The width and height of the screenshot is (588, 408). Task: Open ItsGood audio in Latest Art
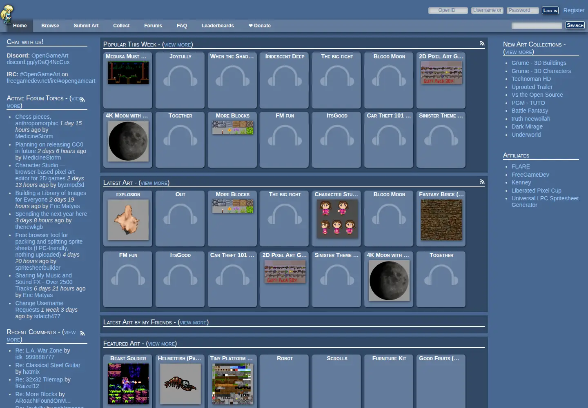[180, 275]
